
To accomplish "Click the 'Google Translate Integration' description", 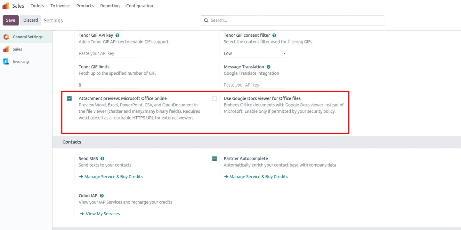I will tap(251, 73).
